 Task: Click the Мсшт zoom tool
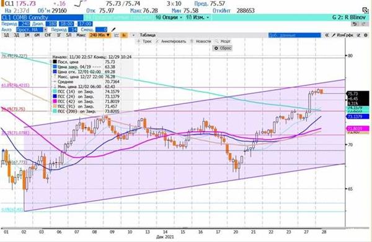pos(223,41)
